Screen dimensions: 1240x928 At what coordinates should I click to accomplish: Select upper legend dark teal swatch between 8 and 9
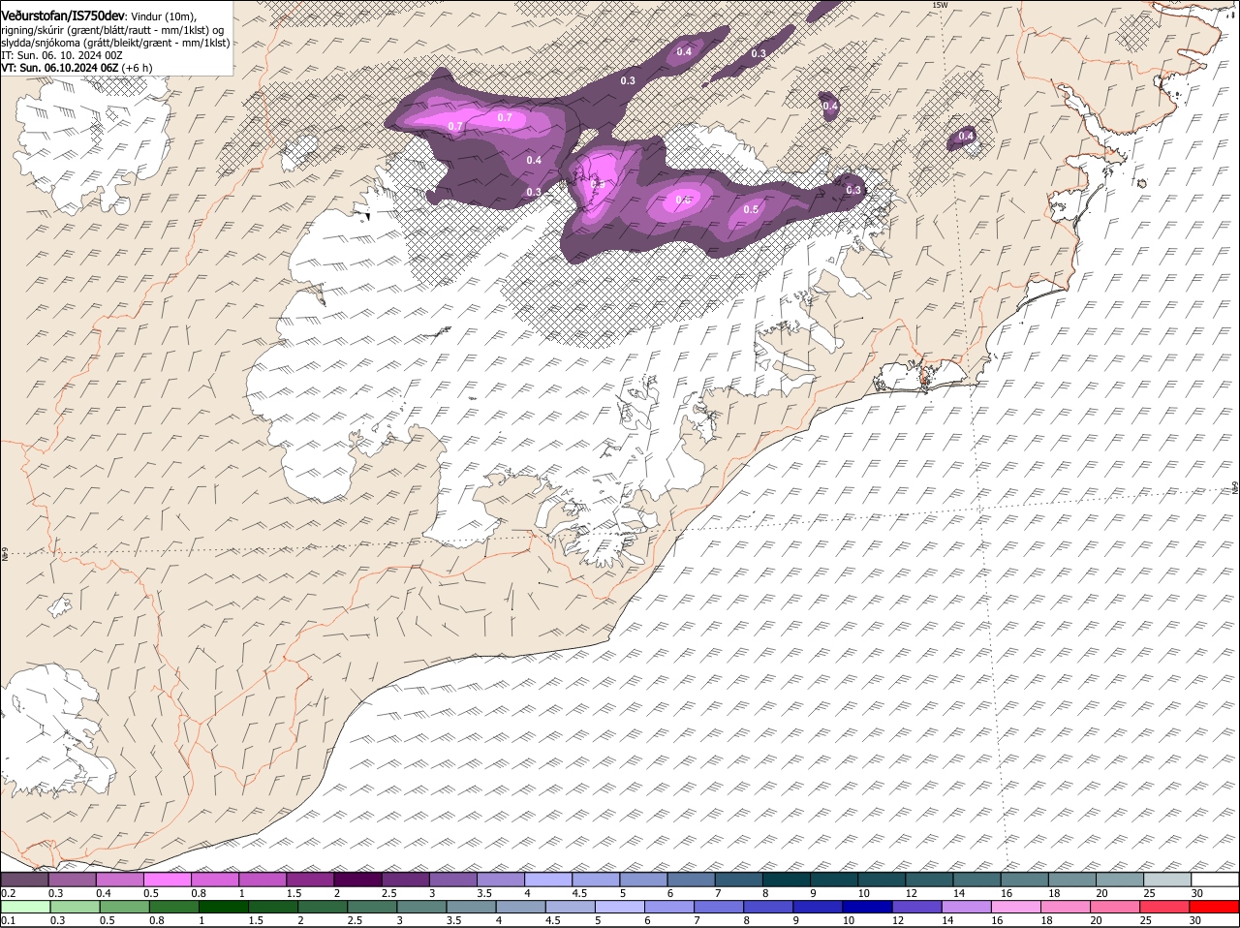tap(786, 880)
